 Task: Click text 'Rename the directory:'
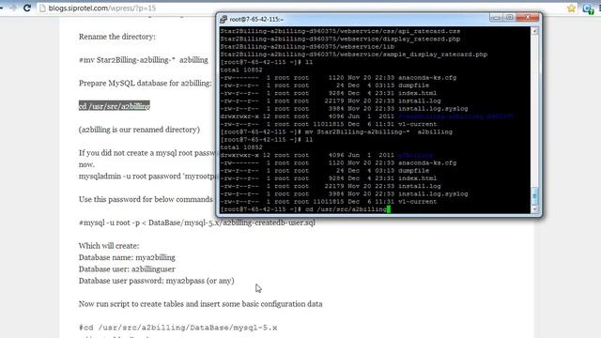(x=117, y=37)
